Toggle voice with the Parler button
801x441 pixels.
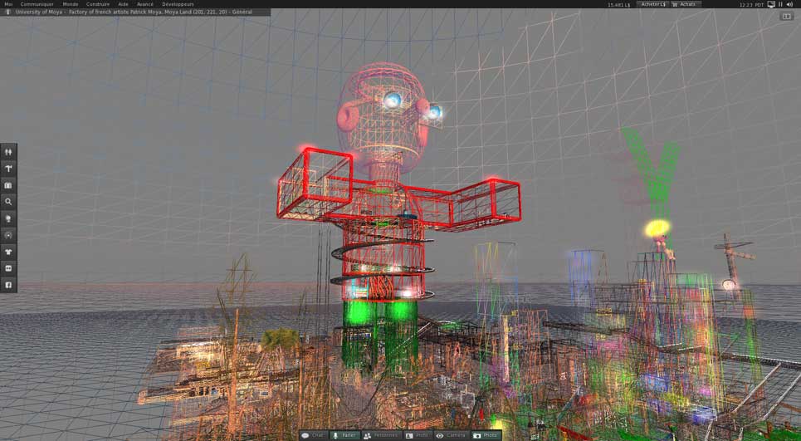click(344, 435)
